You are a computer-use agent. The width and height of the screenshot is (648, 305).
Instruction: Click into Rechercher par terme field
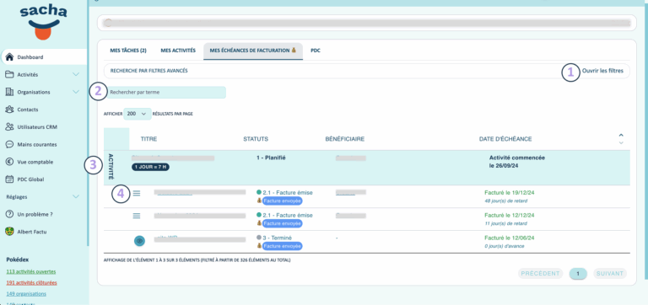[x=166, y=93]
